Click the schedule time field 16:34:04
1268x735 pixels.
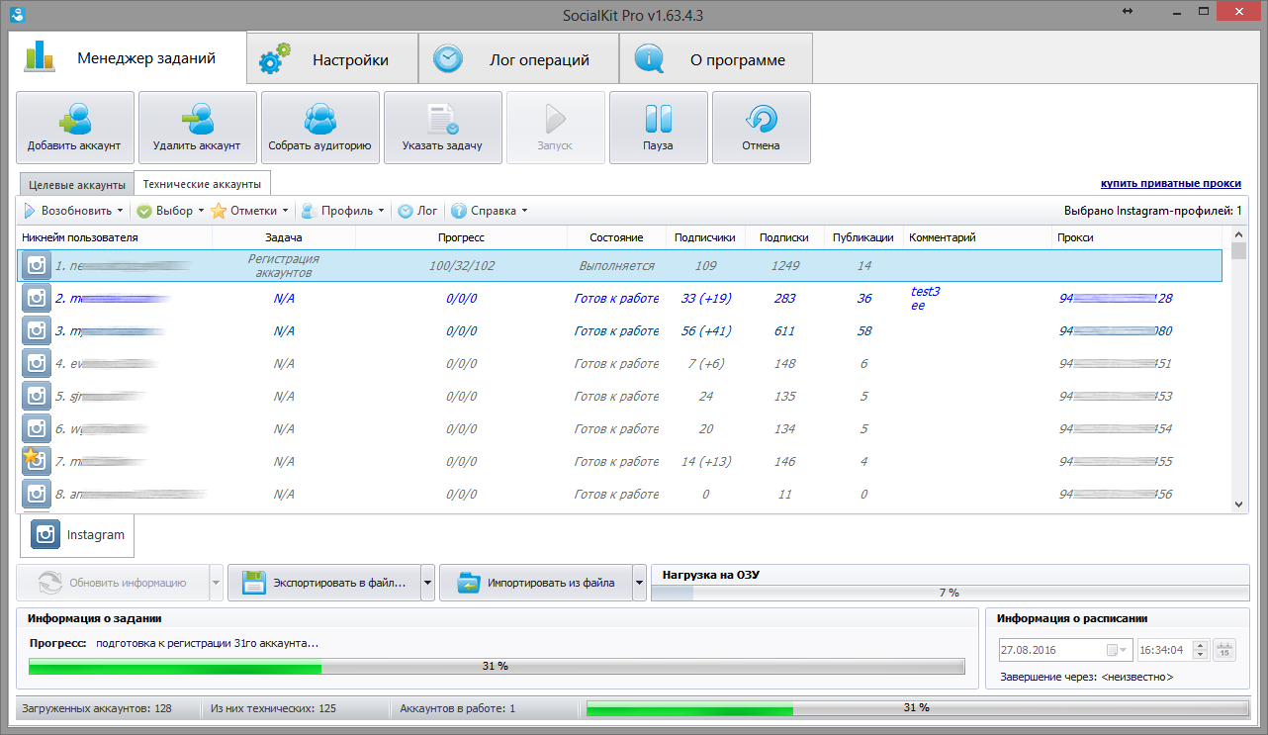1165,650
